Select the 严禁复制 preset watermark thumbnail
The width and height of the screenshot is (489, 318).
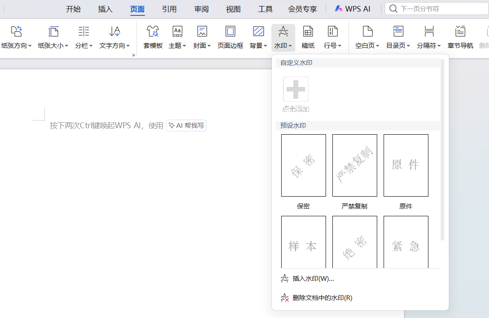tap(355, 165)
